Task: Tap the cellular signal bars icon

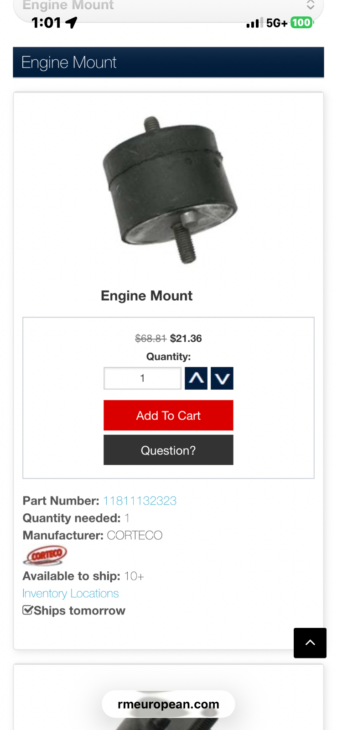Action: point(254,23)
